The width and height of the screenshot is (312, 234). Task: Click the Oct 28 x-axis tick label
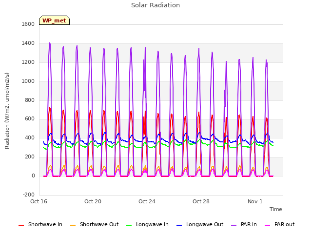point(201,201)
